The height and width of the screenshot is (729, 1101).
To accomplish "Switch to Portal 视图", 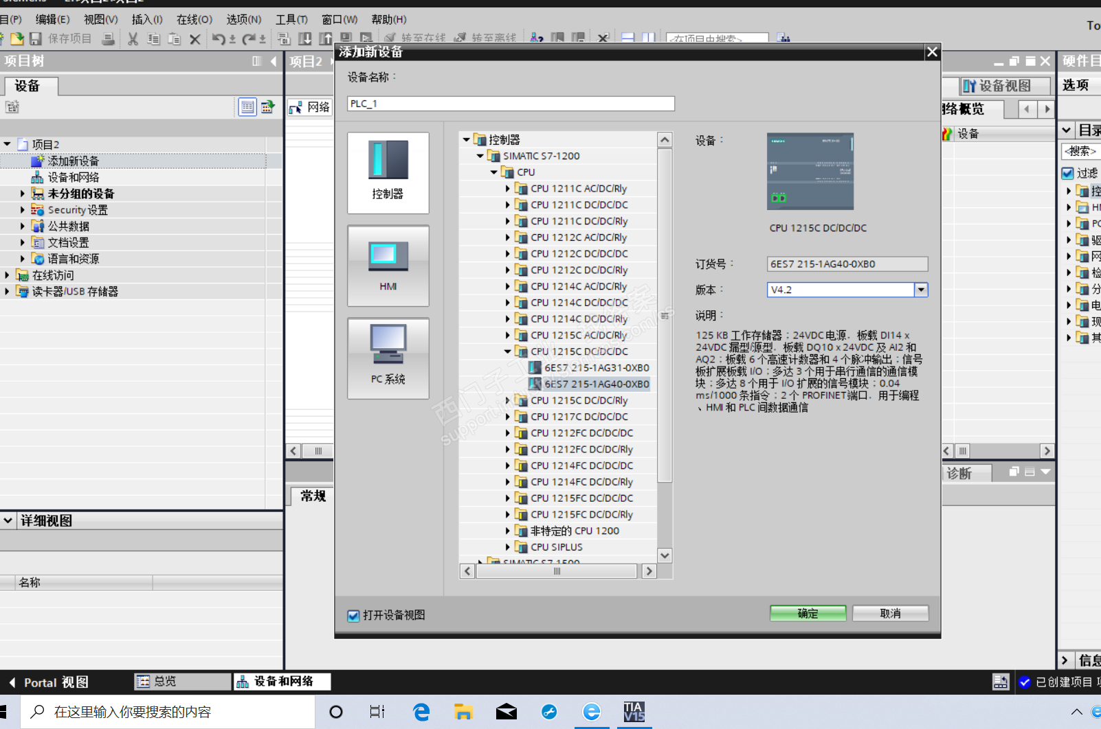I will [48, 682].
